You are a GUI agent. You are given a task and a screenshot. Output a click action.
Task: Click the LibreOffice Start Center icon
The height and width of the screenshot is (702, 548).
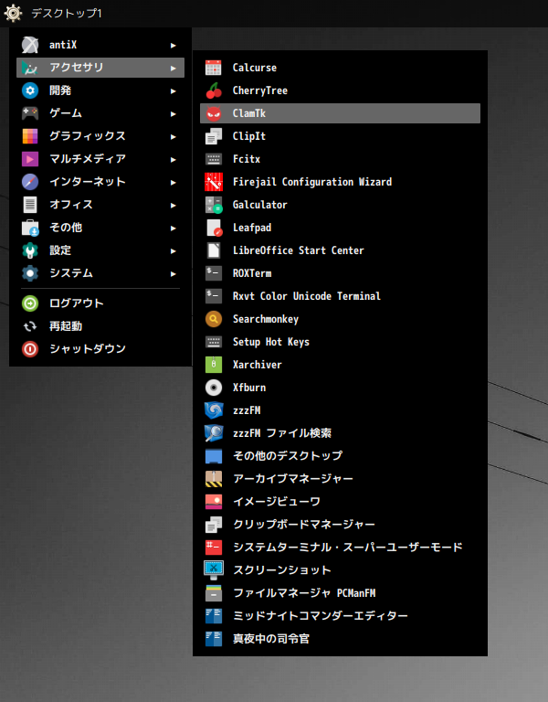214,250
